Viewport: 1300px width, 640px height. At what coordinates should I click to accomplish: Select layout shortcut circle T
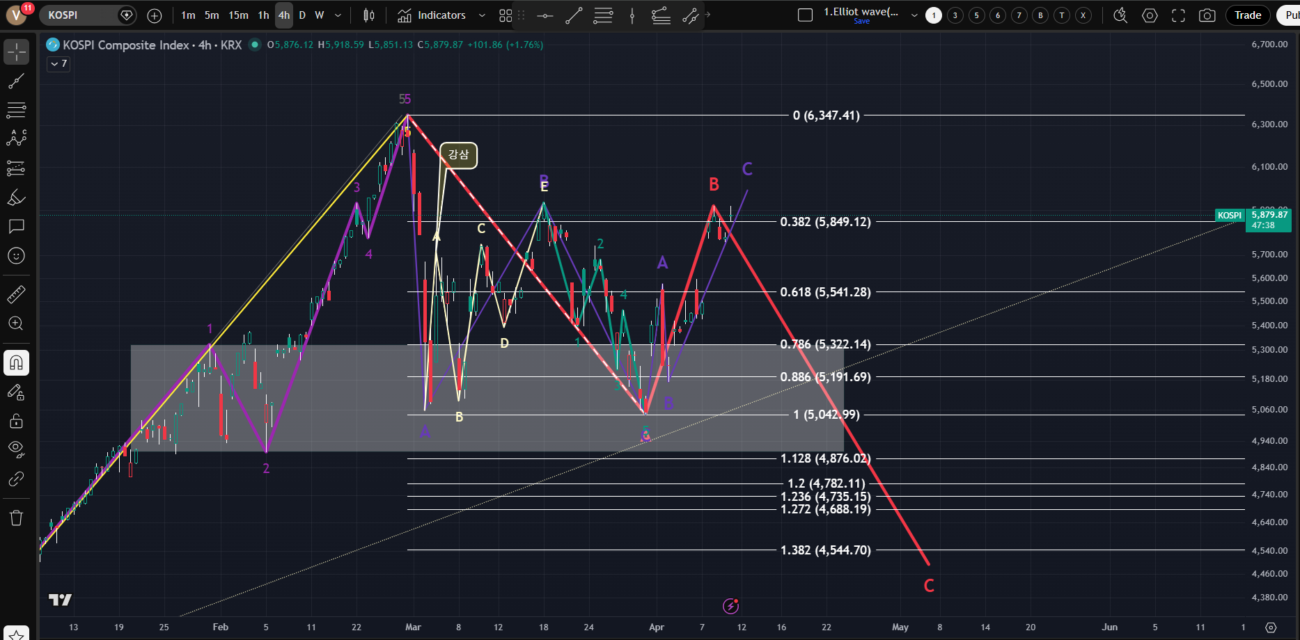pyautogui.click(x=1062, y=15)
